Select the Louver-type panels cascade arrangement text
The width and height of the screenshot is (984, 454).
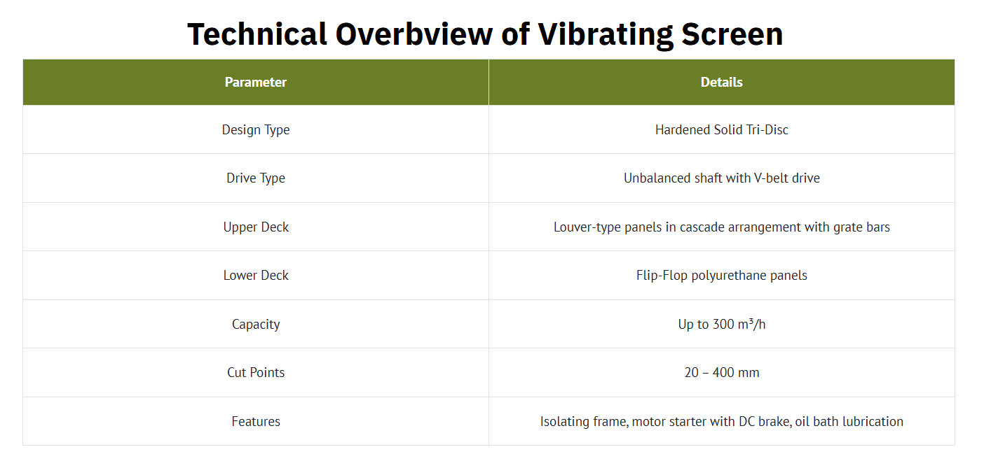[722, 227]
